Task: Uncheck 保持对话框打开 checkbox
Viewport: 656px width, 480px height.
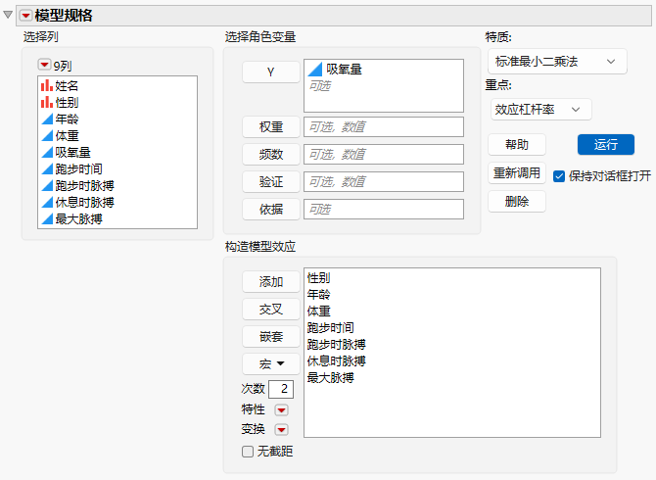Action: click(x=559, y=176)
